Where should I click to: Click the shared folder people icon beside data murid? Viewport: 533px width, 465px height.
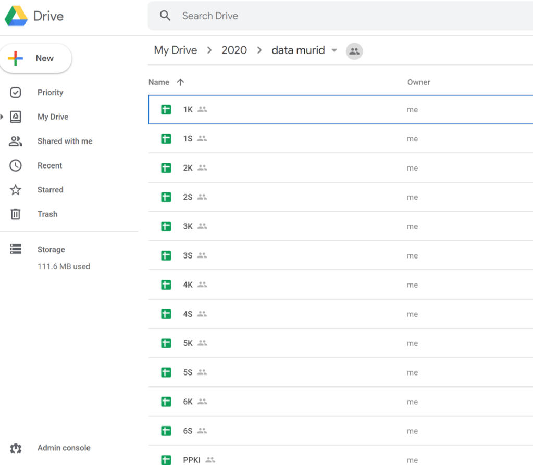tap(354, 51)
